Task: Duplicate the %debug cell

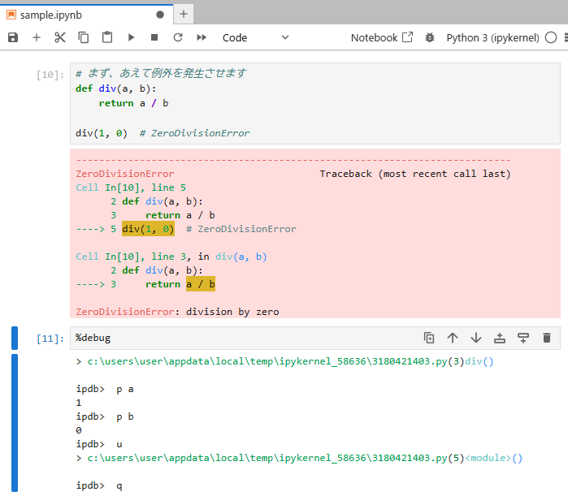Action: pyautogui.click(x=429, y=338)
